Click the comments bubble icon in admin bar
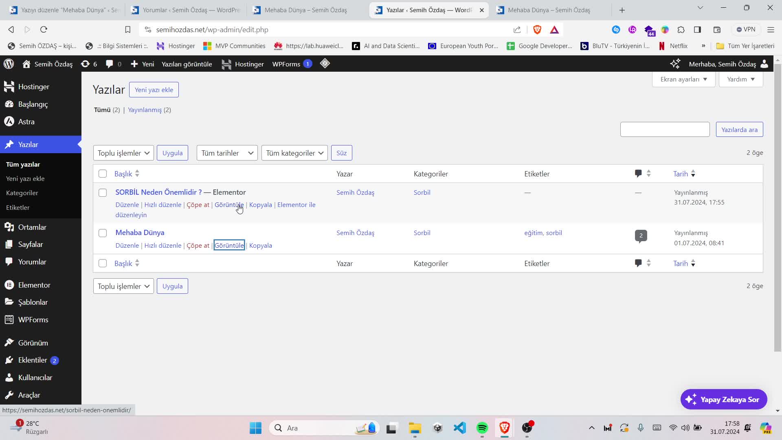782x440 pixels. tap(109, 64)
